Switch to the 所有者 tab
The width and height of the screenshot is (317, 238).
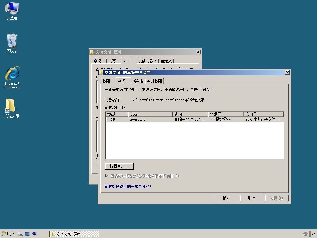[x=138, y=81]
